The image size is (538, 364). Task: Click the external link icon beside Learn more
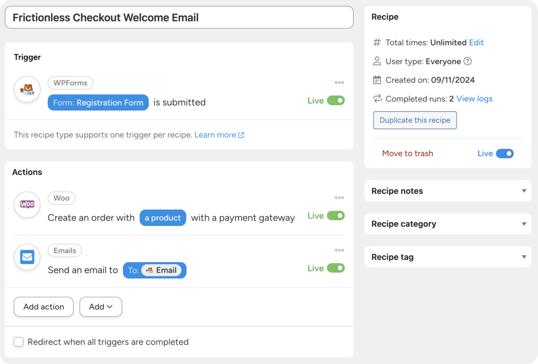(x=241, y=135)
